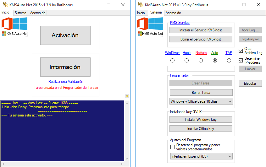266x167 pixels.
Task: Click the Office and Windows logo in left window
Action: click(14, 24)
